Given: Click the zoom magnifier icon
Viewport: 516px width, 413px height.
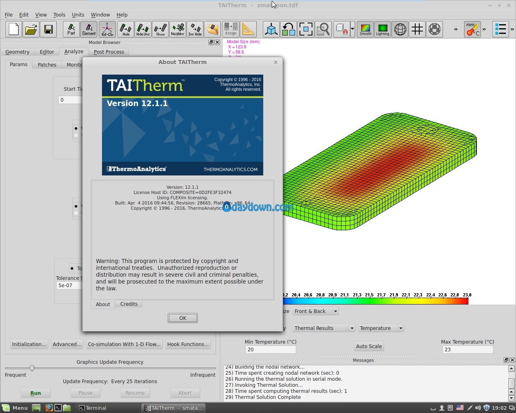Looking at the screenshot, I should coord(323,29).
